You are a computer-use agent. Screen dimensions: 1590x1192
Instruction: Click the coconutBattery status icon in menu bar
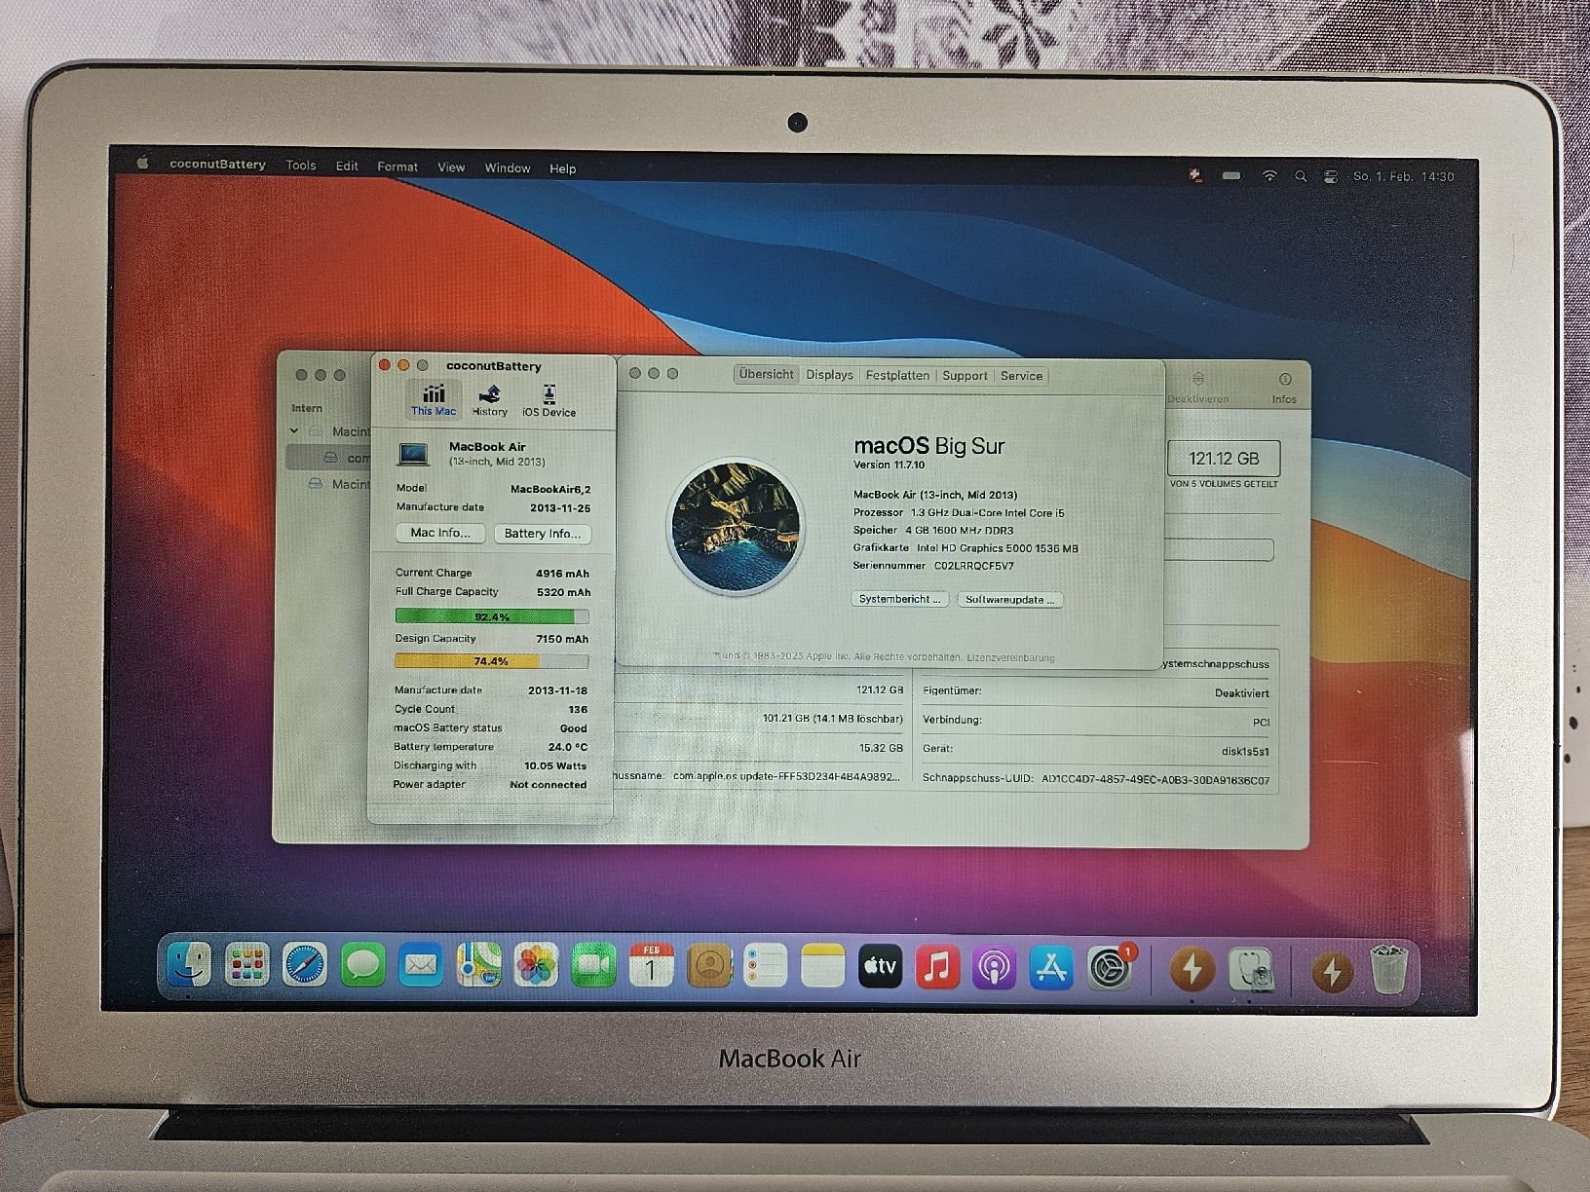pos(1195,176)
